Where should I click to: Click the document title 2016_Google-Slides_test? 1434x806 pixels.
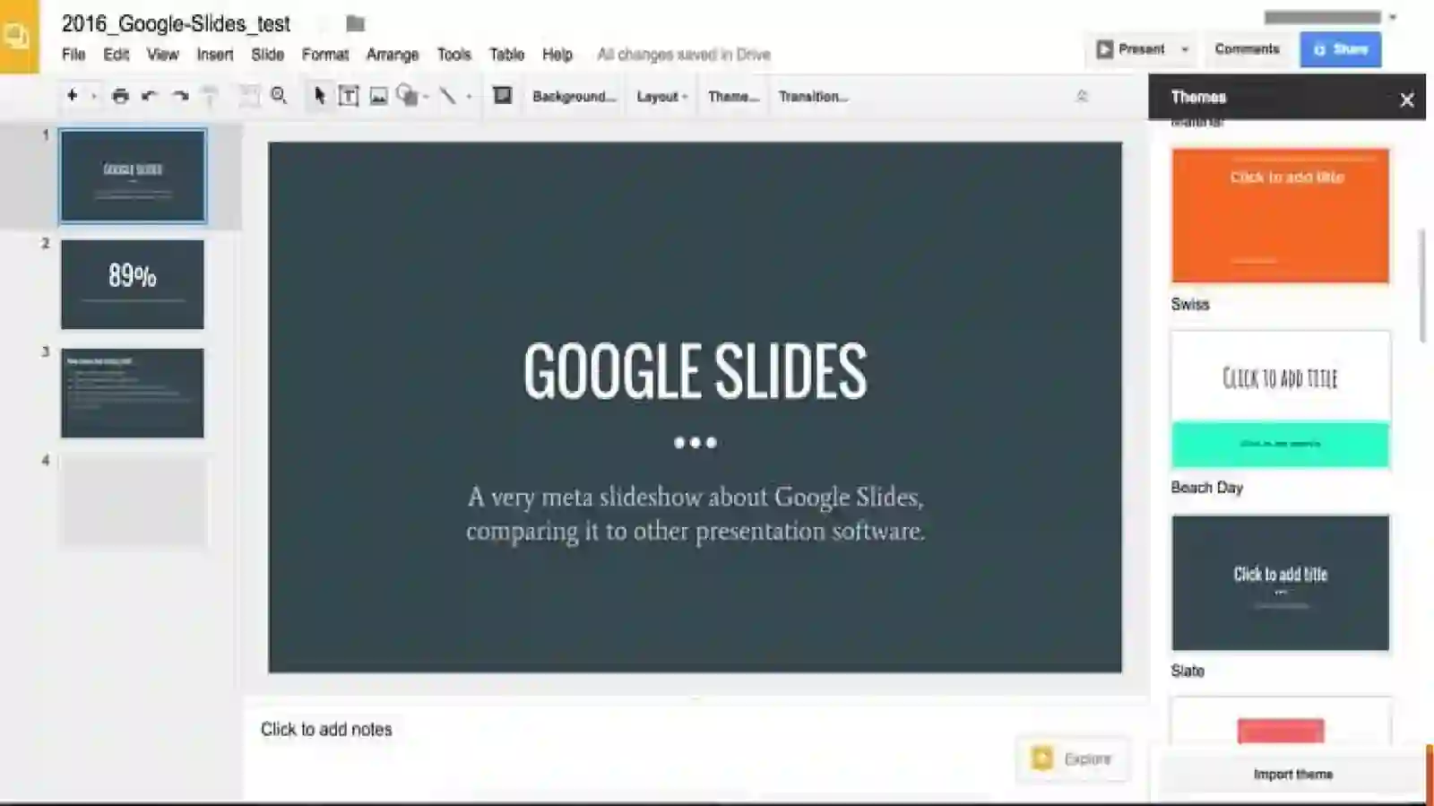click(177, 23)
